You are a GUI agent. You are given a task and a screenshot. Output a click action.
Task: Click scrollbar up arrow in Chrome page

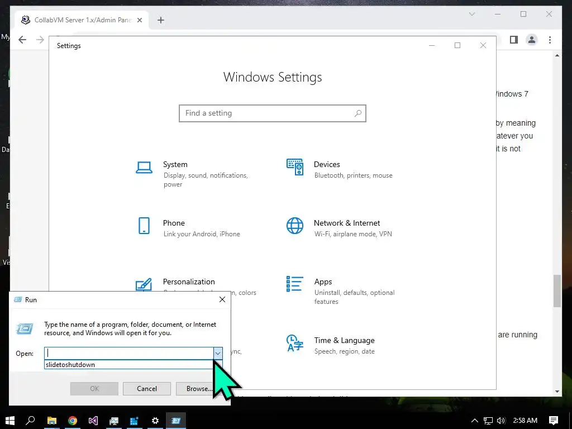557,55
